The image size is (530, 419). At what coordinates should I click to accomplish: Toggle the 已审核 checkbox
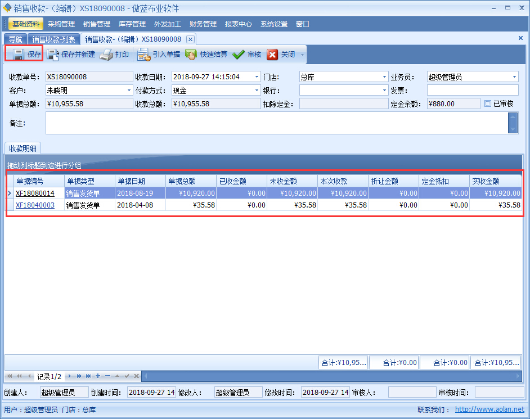488,103
